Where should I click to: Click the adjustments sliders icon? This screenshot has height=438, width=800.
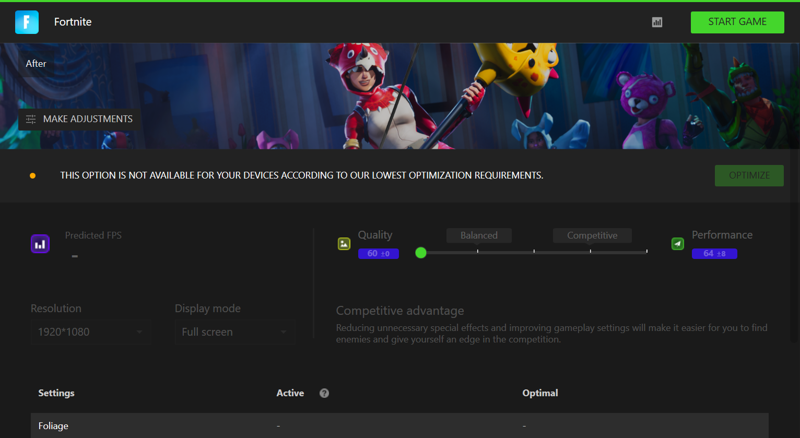click(31, 119)
